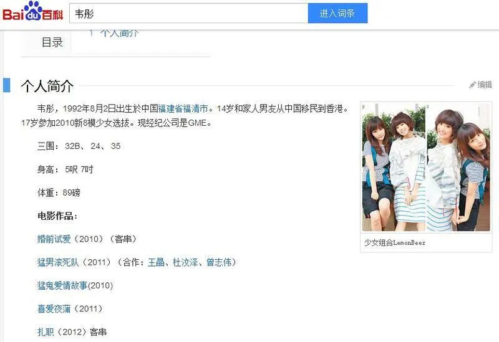Click the search box containing 韦彤
This screenshot has width=499, height=342.
tap(189, 13)
